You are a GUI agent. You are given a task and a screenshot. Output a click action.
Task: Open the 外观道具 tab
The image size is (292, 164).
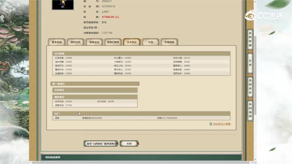[169, 42]
